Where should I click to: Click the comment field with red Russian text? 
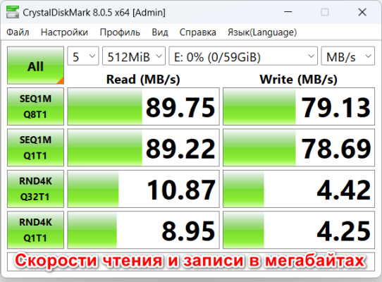(191, 262)
